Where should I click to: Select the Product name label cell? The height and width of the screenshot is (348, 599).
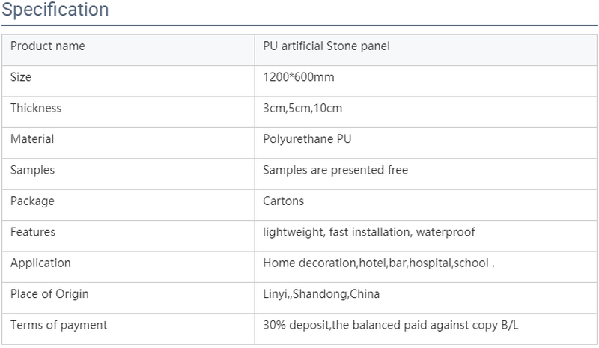tap(48, 46)
